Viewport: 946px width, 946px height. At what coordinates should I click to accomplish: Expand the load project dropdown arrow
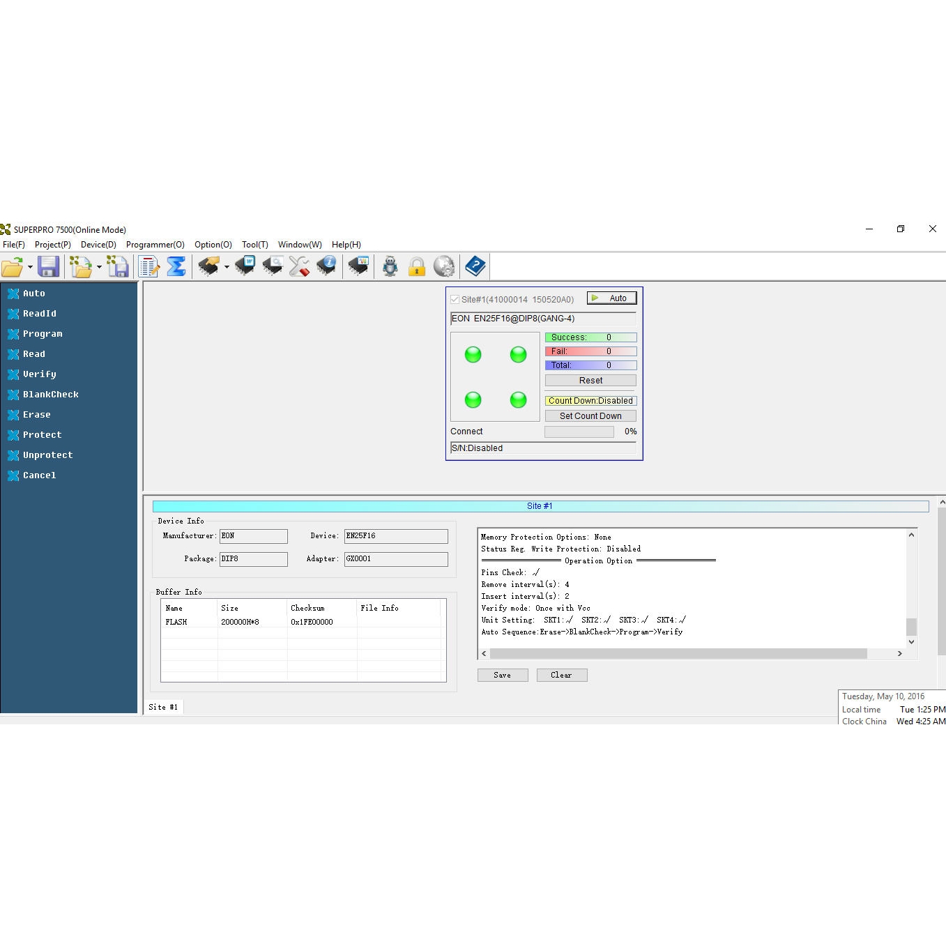(99, 267)
